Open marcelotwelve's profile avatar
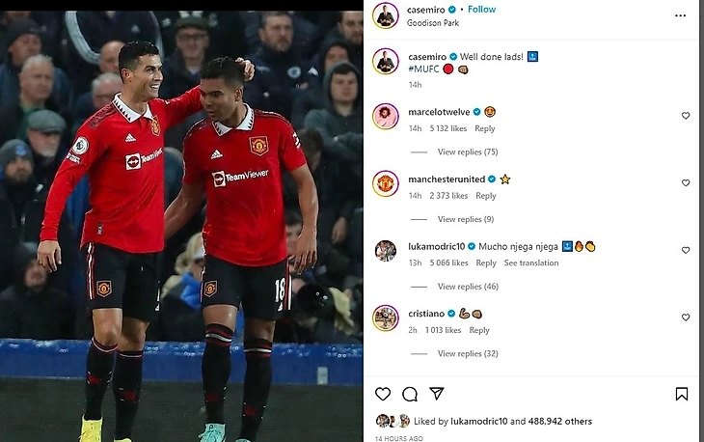Image resolution: width=704 pixels, height=442 pixels. [x=385, y=117]
